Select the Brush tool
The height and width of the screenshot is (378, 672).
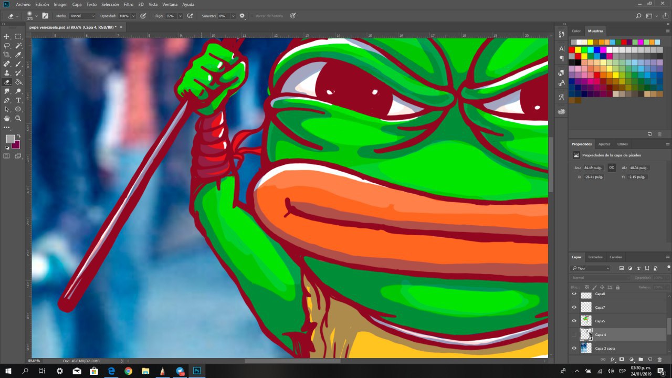point(18,64)
